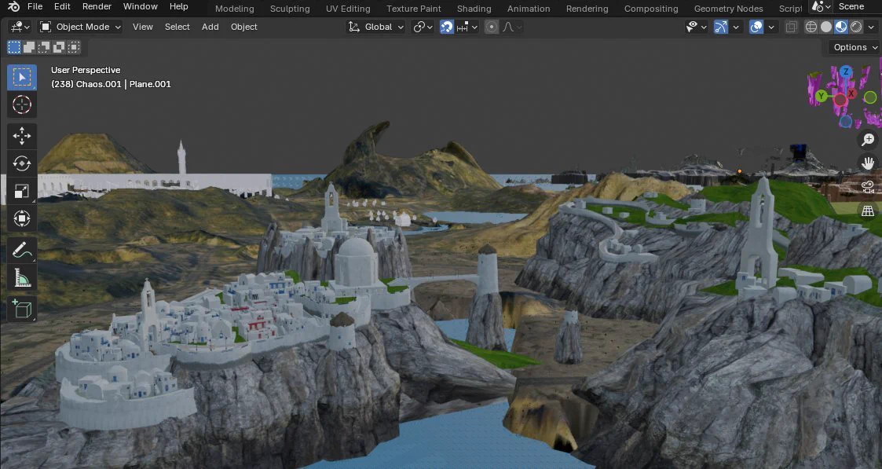Toggle snapping magnet button

coord(447,27)
